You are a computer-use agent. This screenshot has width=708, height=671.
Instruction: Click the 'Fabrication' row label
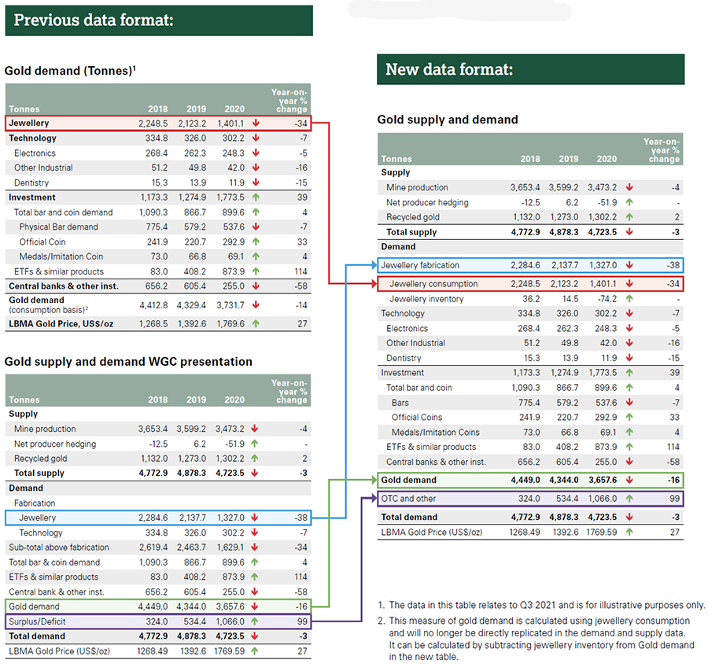pyautogui.click(x=35, y=503)
